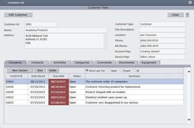
Task: Select the Closed filter radio button
Action: 121,70
